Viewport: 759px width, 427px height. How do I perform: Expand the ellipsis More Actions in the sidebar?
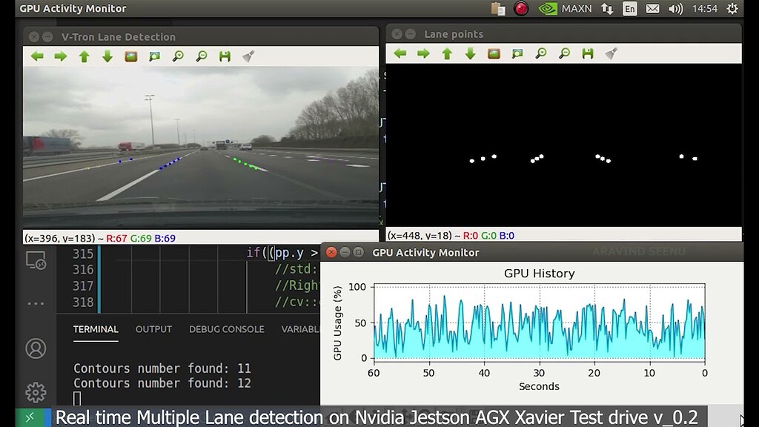(36, 302)
